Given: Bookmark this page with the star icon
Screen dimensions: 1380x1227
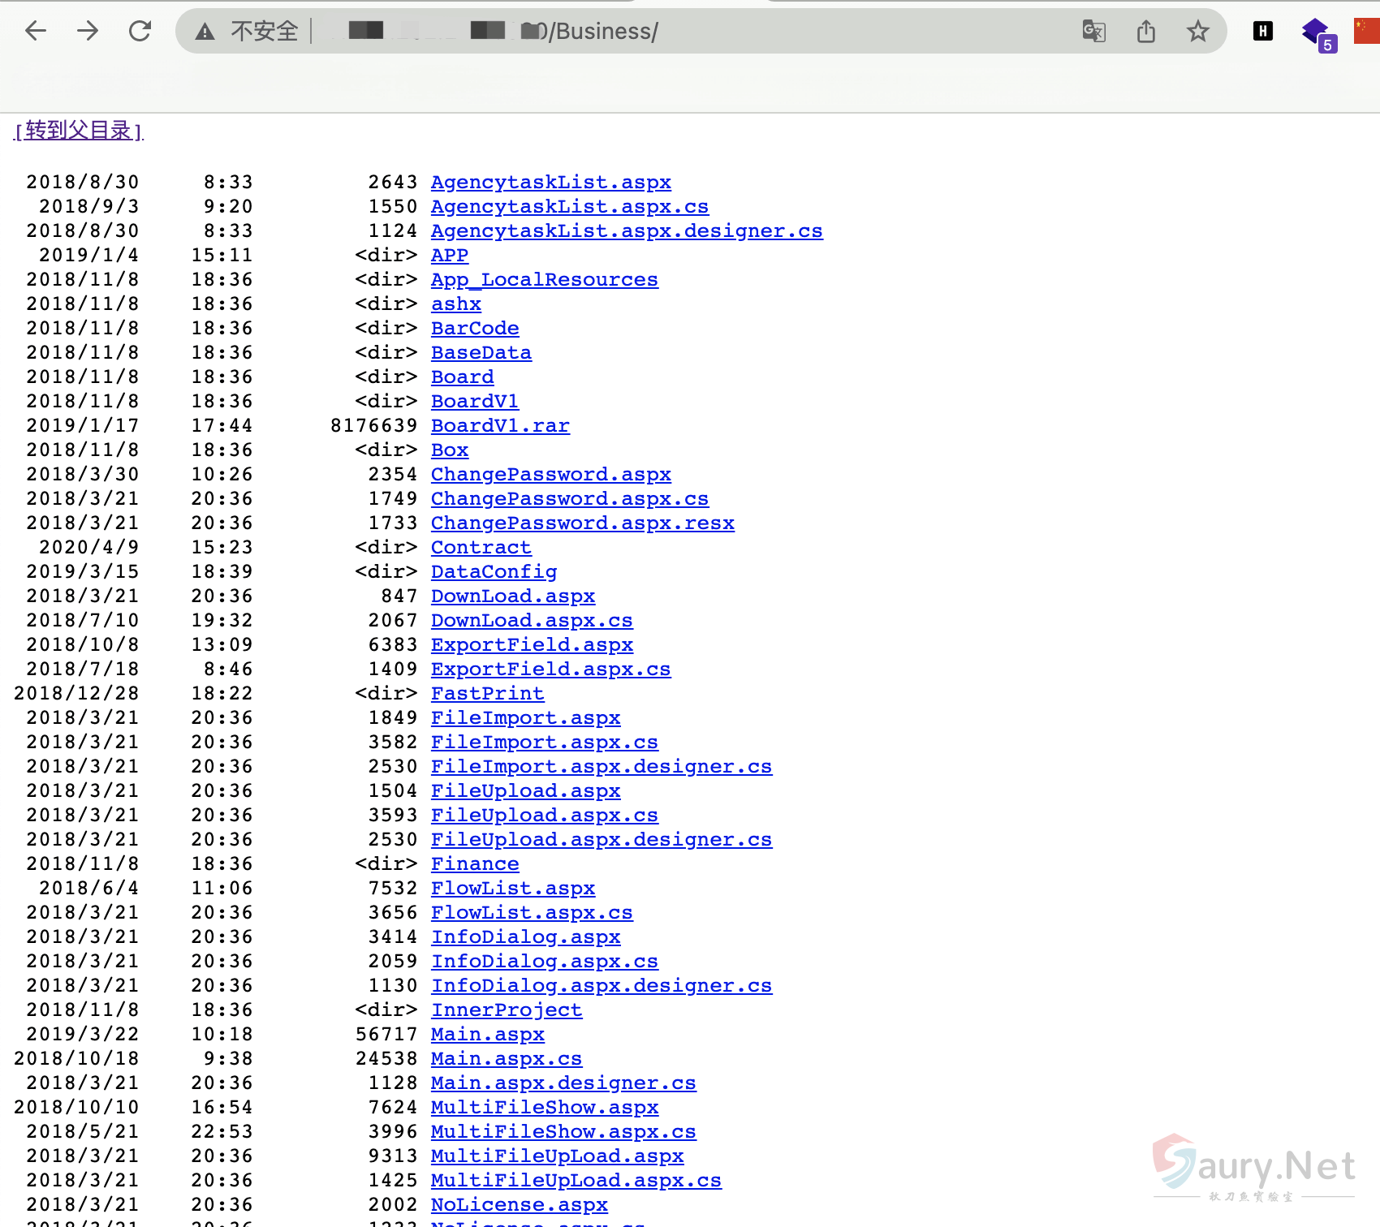Looking at the screenshot, I should (x=1197, y=32).
